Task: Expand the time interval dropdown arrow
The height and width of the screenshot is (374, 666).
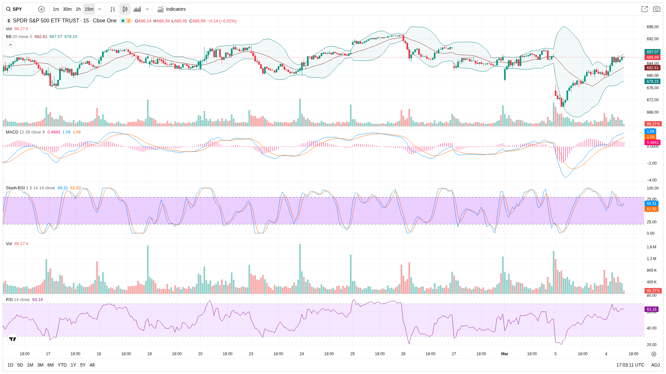Action: pos(100,9)
